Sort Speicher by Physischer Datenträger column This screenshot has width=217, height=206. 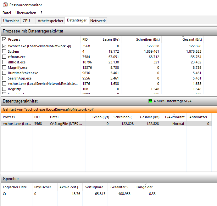[45, 187]
